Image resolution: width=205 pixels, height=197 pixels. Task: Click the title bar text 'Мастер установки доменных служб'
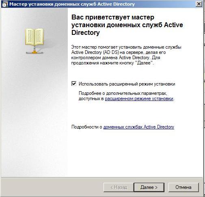[53, 4]
